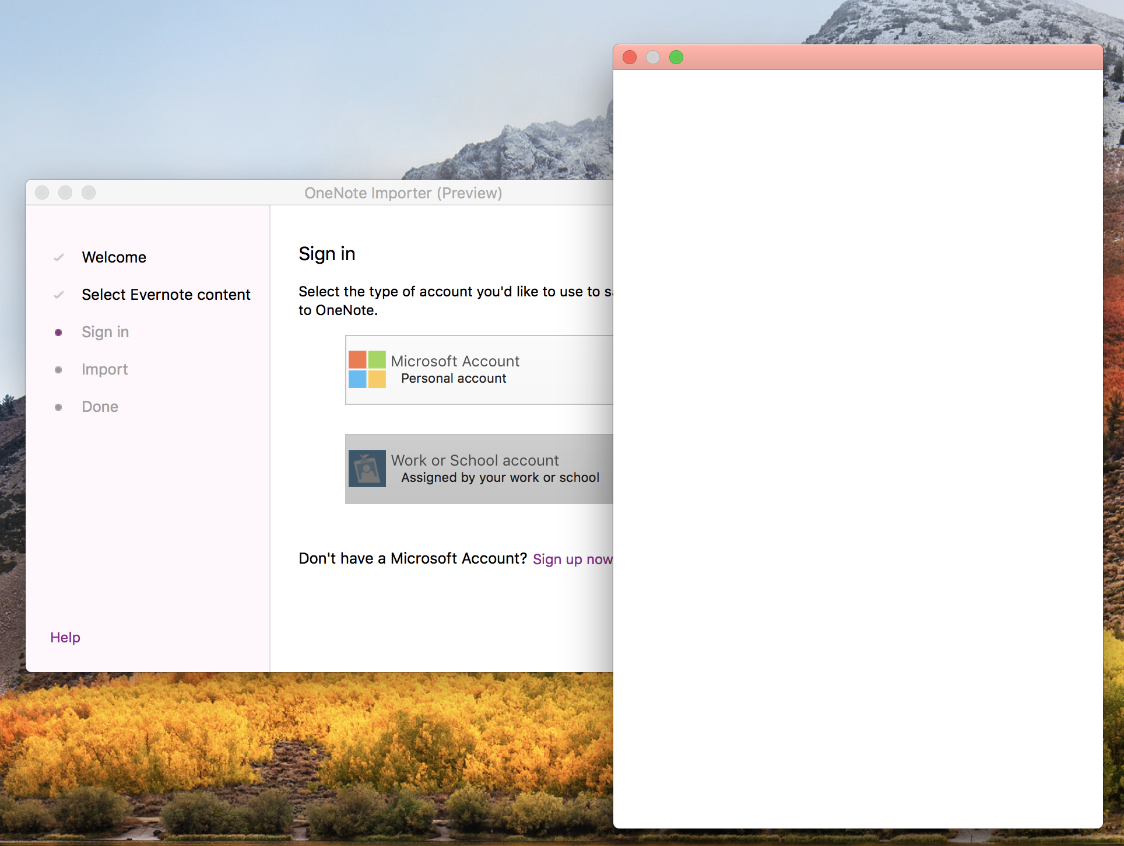
Task: Select the Welcome step in sidebar
Action: pos(114,257)
